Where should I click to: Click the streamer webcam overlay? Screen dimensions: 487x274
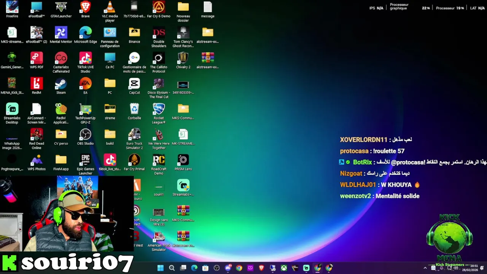click(x=67, y=213)
